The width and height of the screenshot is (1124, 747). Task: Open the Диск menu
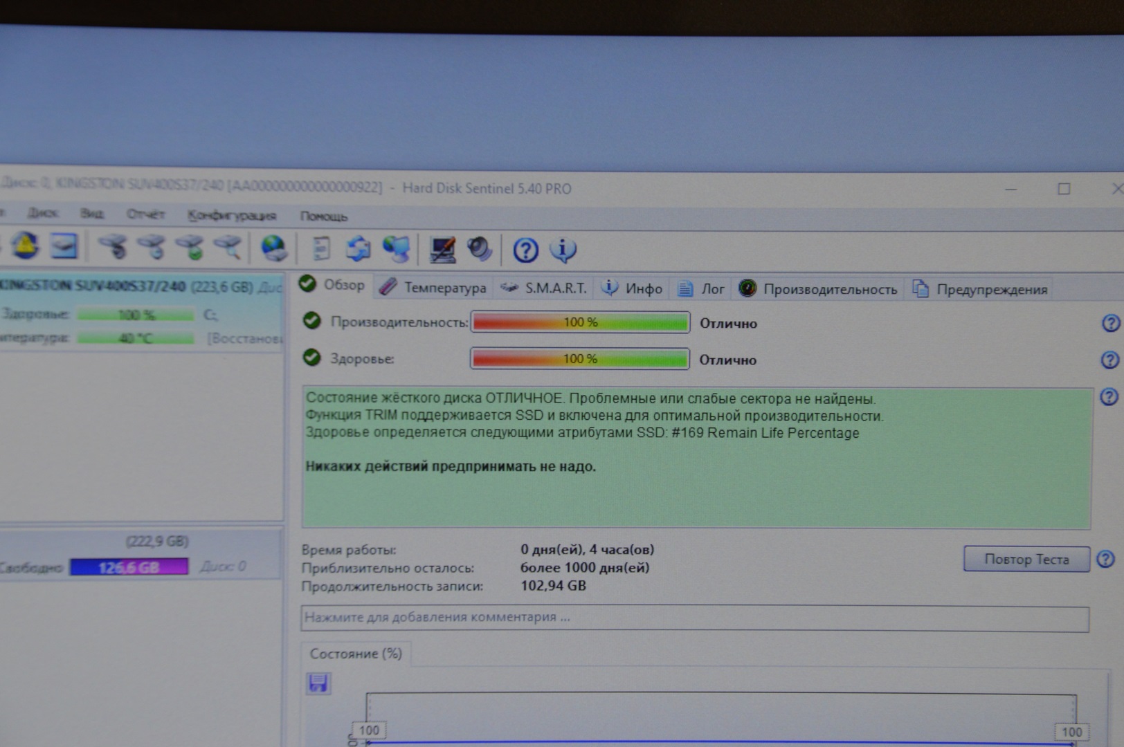(x=43, y=212)
